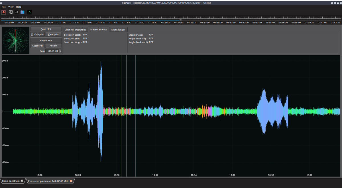Toggle the Enable plot button

(x=38, y=34)
